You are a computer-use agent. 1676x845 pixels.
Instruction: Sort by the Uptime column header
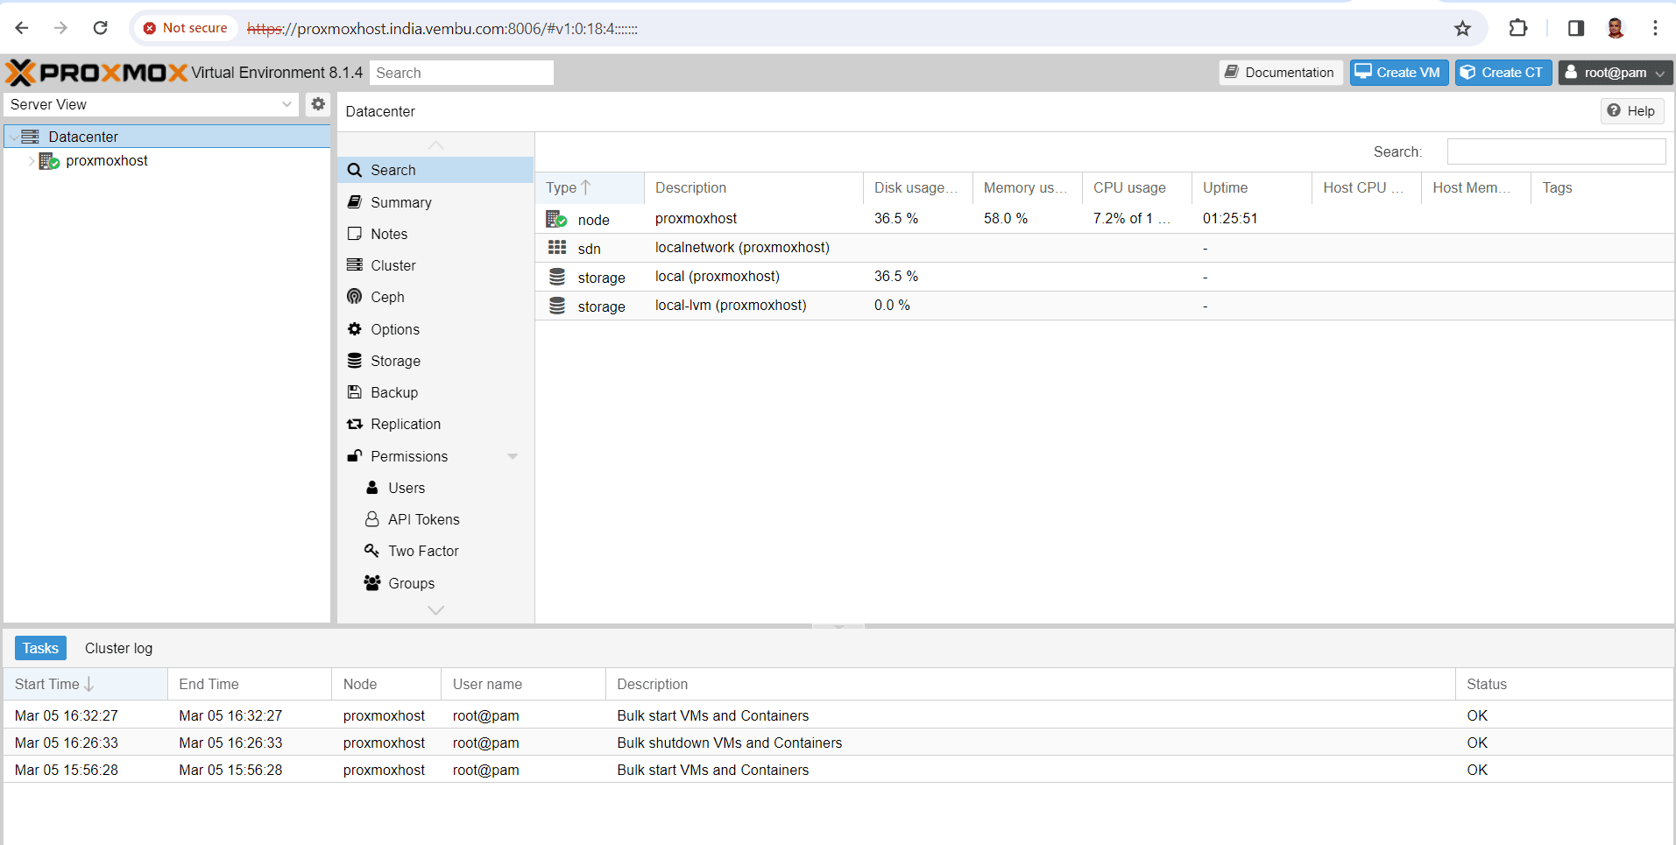(1251, 187)
